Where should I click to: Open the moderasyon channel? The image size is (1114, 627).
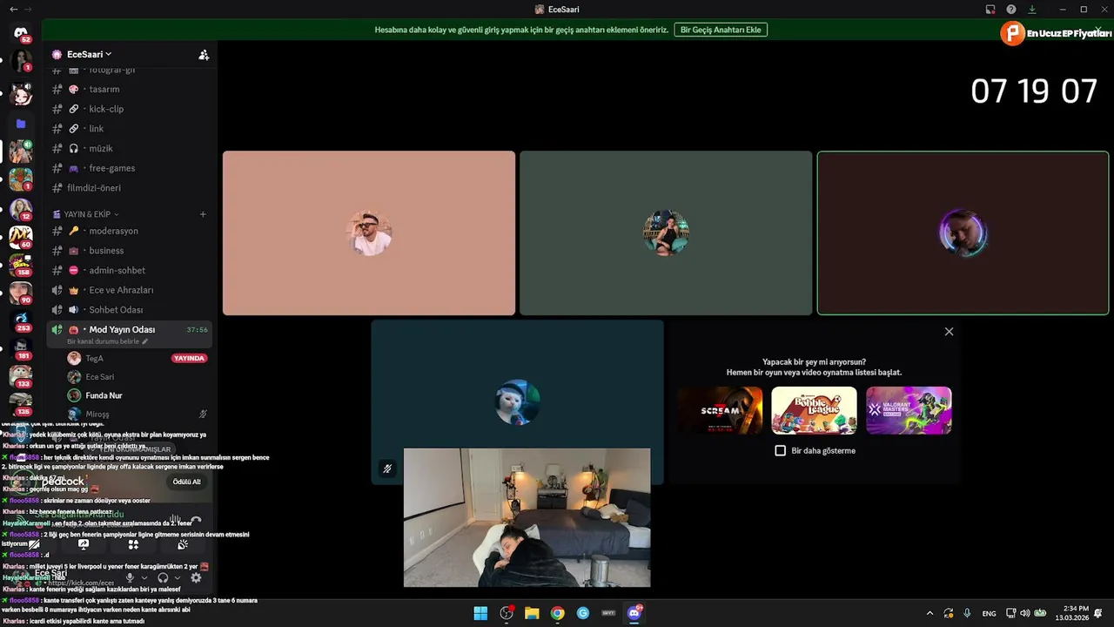point(130,231)
